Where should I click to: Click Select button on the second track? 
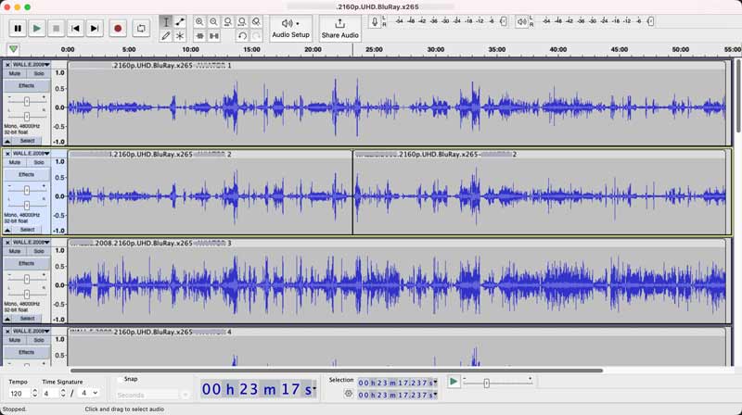coord(28,230)
